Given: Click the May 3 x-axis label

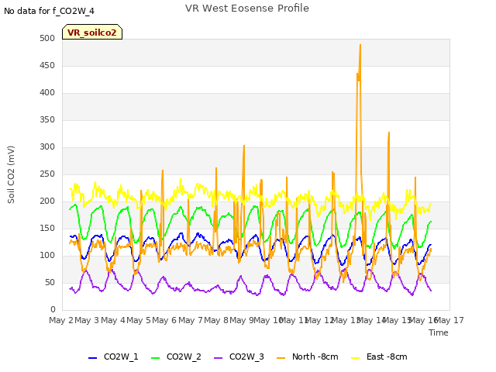Looking at the screenshot, I should [x=87, y=320].
